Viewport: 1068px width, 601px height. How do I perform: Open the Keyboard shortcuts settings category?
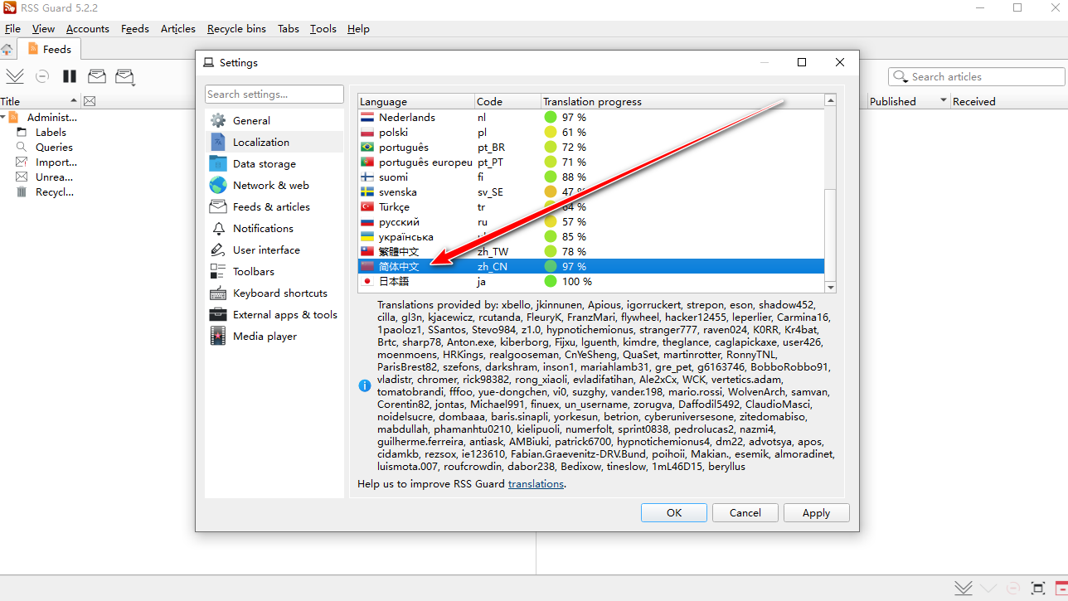coord(274,293)
